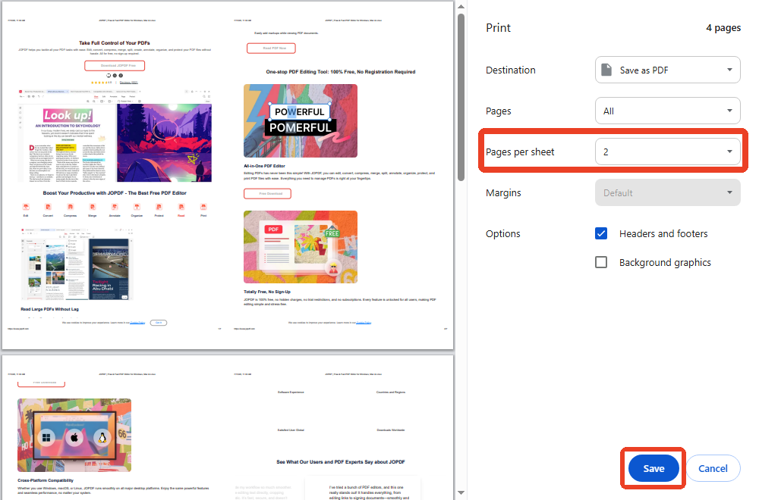Screen dimensions: 759x500
Task: Click the Download JOPDF Free button in preview
Action: (x=115, y=65)
